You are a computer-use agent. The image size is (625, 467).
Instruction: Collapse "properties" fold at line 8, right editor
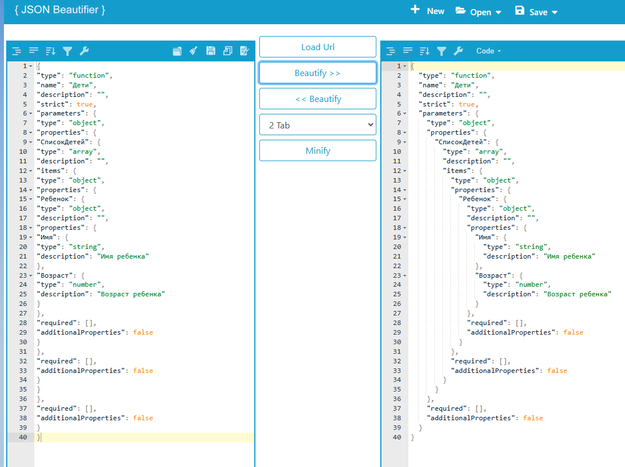[x=405, y=133]
